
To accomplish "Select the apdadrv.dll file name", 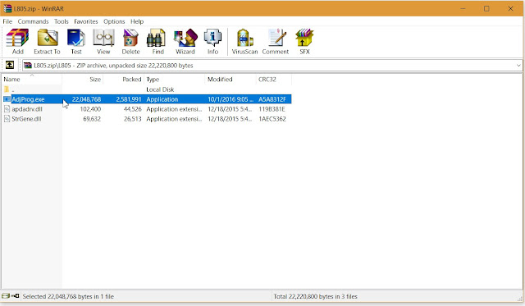I will [x=27, y=109].
